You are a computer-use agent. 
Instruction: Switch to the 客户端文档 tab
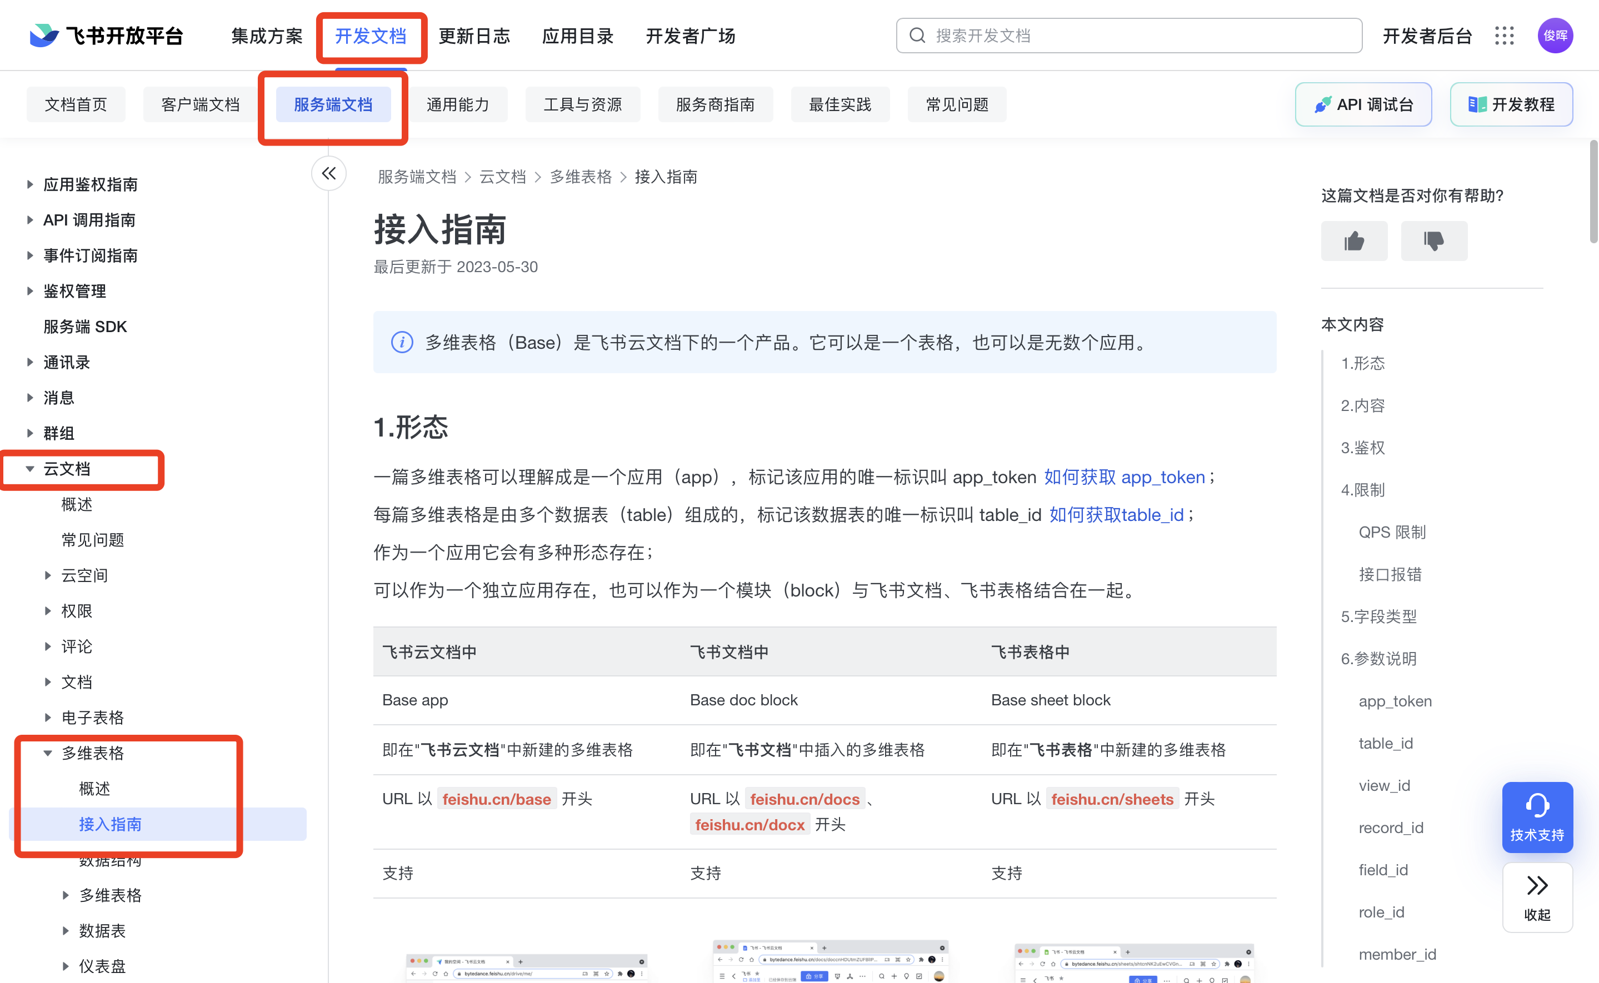click(x=200, y=104)
